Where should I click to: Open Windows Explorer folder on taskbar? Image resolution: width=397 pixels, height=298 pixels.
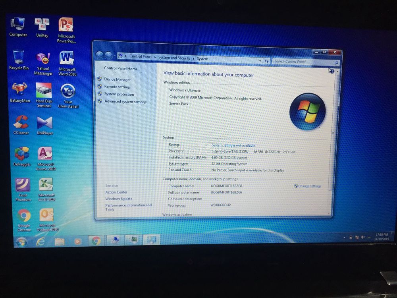[60, 242]
